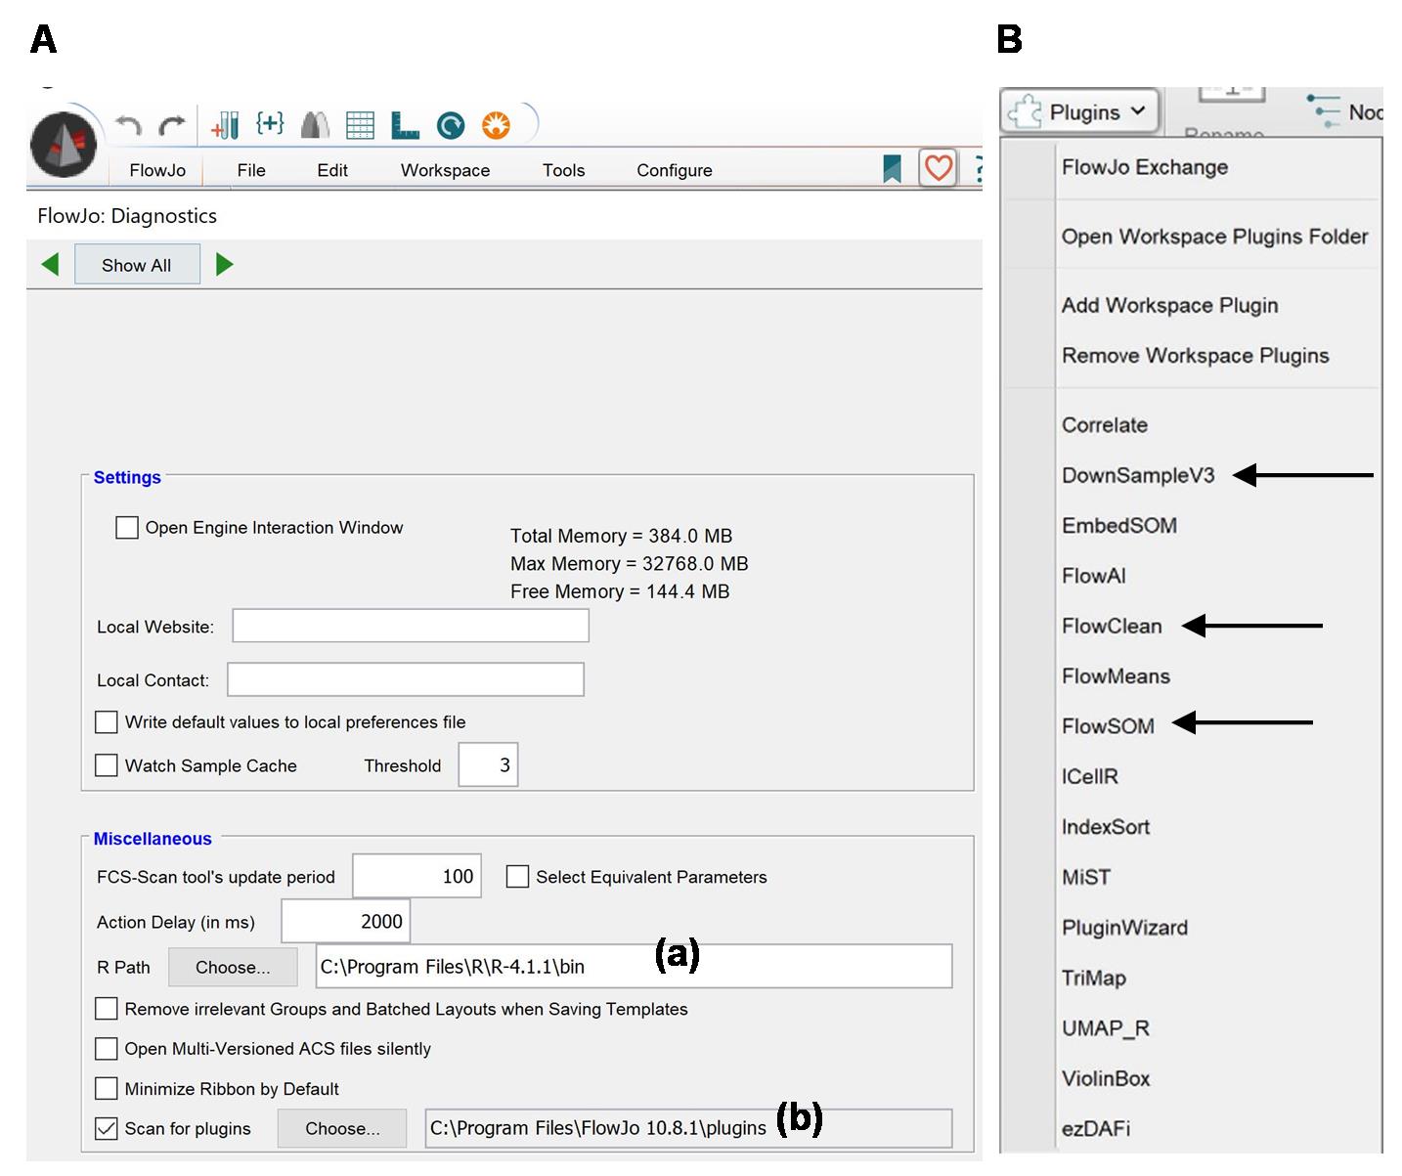Check Select Equivalent Parameters
Viewport: 1402px width, 1176px height.
click(517, 877)
